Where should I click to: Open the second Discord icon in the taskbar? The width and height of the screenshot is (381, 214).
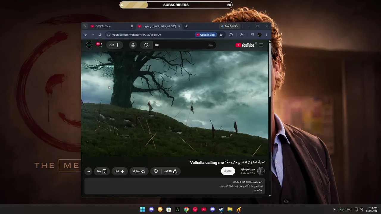[213, 209]
